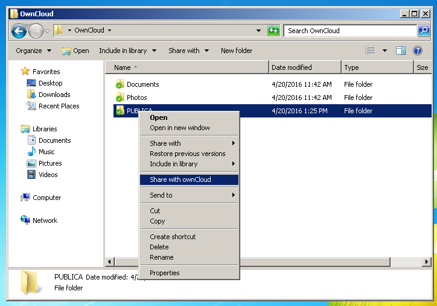Click Computer icon in navigation pane
Viewport: 437px width, 306px height.
25,197
